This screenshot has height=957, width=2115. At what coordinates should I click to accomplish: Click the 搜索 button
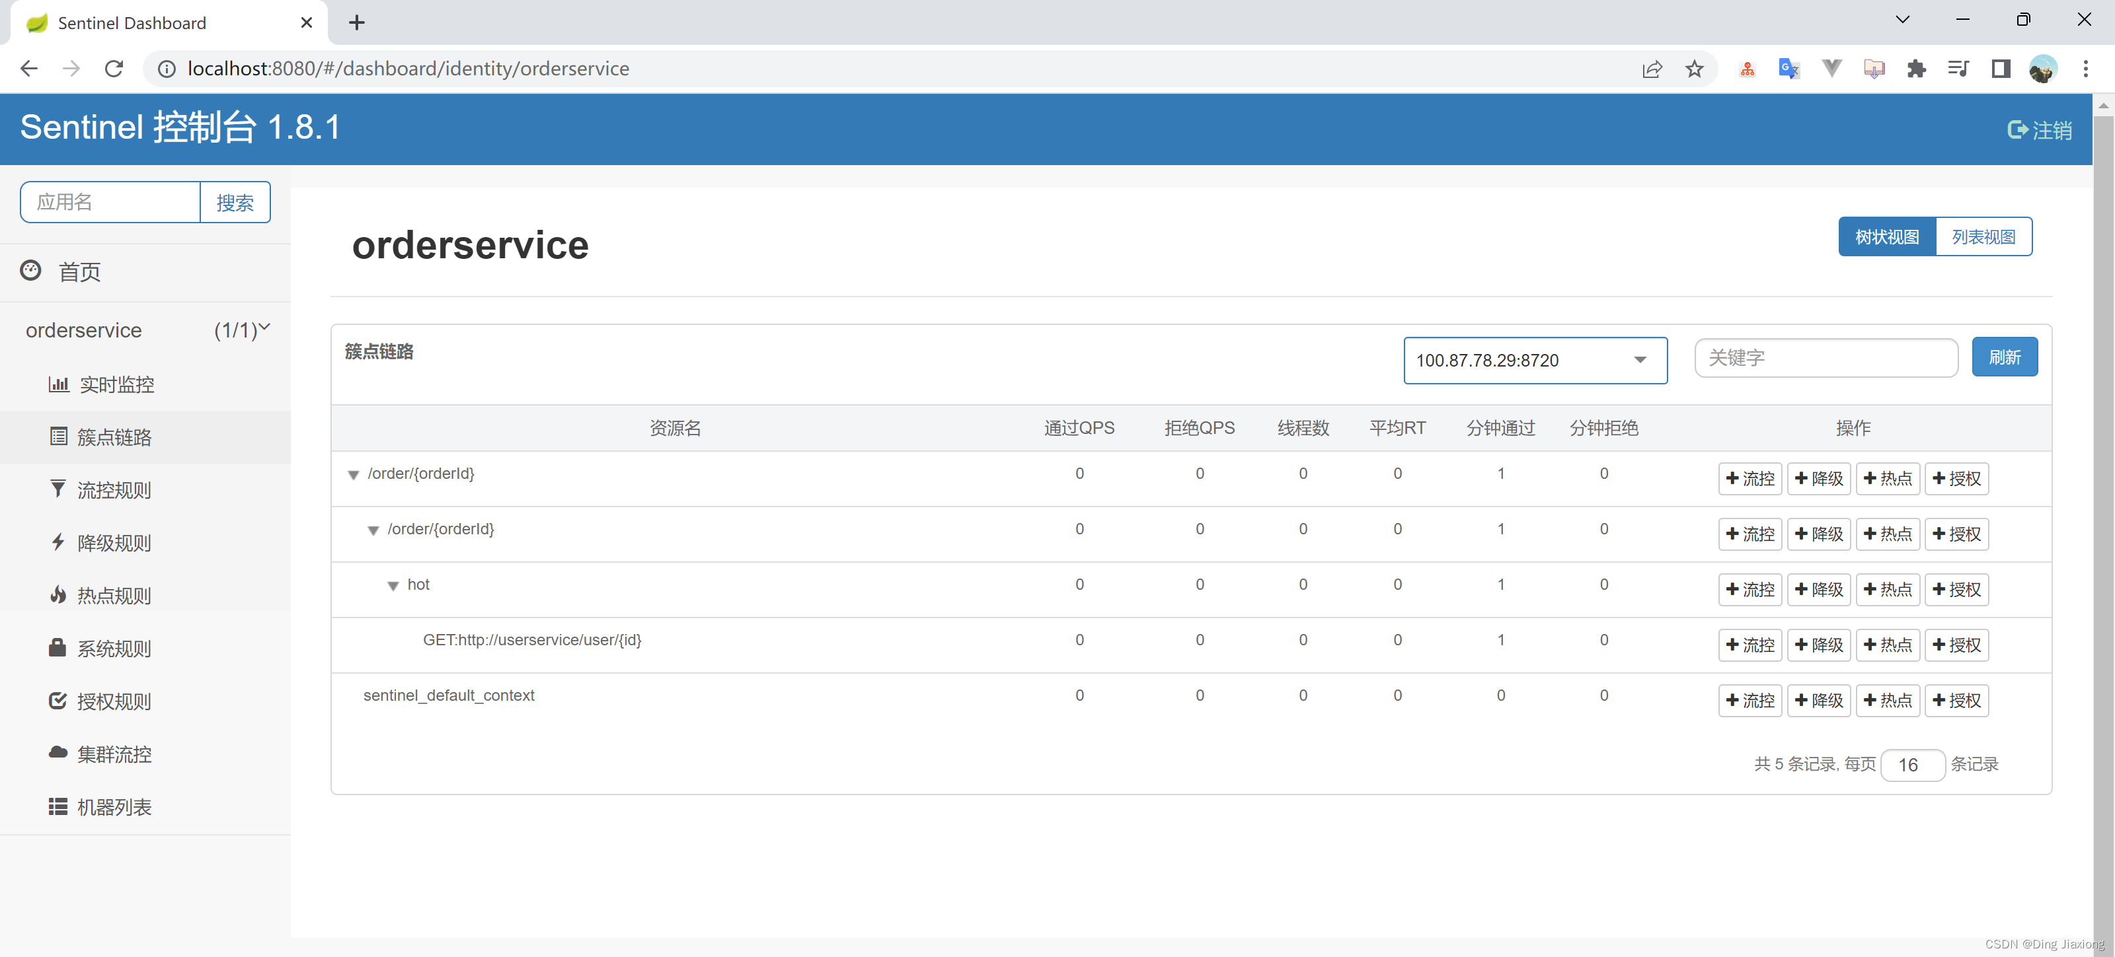tap(235, 202)
